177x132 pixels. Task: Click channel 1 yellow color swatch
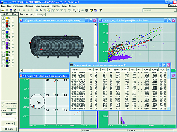(x=7, y=18)
